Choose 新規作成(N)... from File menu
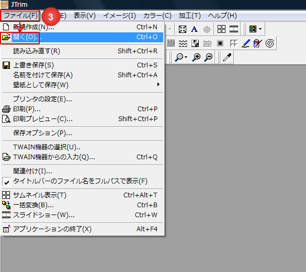 coord(82,27)
